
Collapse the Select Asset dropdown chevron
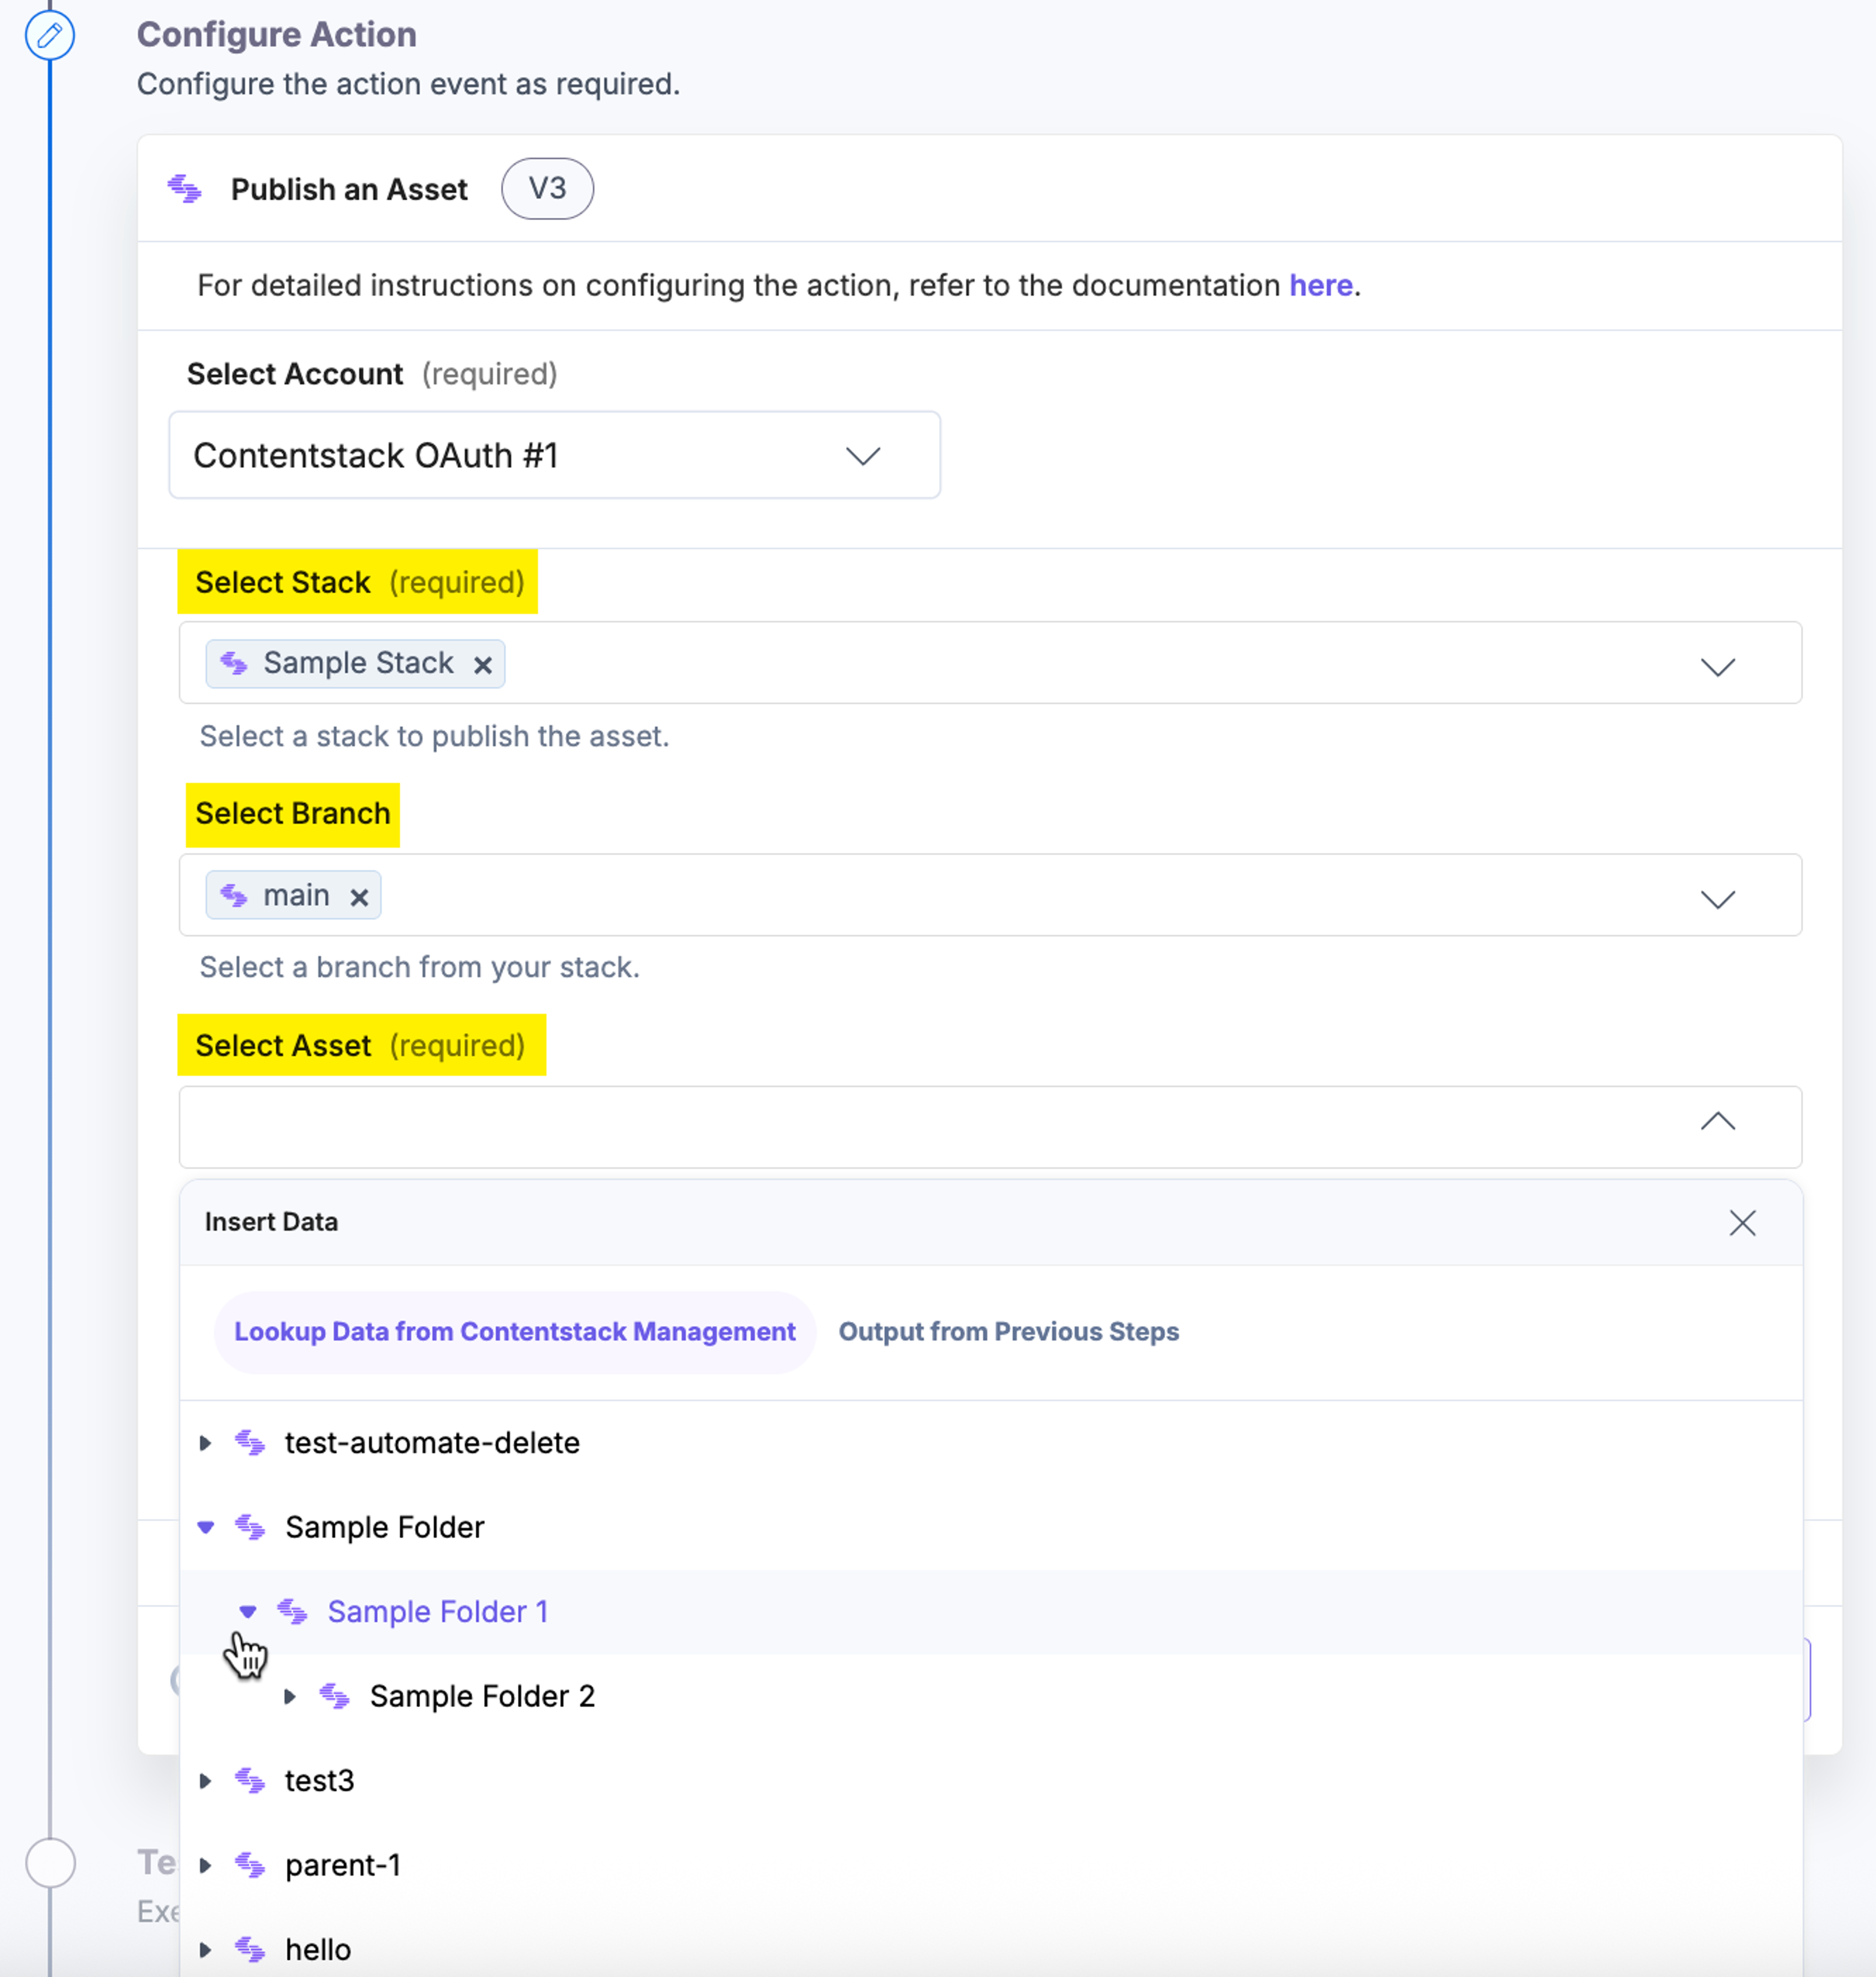[x=1717, y=1122]
